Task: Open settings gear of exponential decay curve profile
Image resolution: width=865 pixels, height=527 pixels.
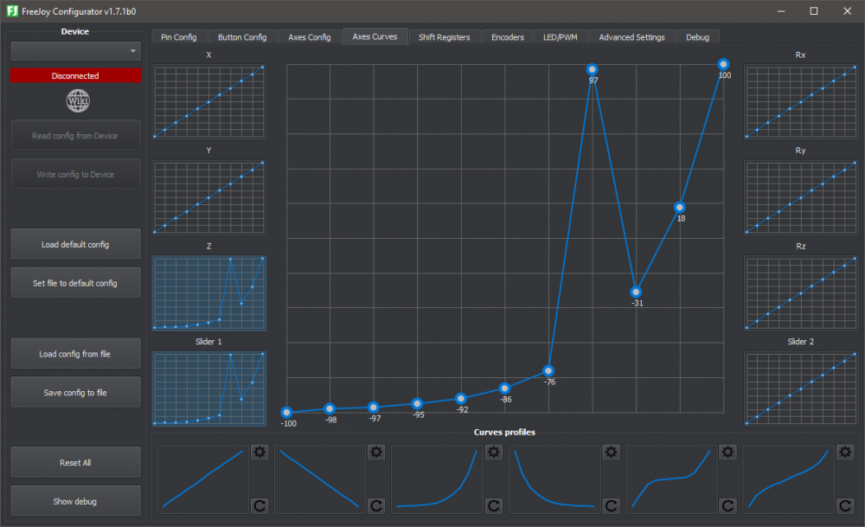Action: (x=611, y=453)
